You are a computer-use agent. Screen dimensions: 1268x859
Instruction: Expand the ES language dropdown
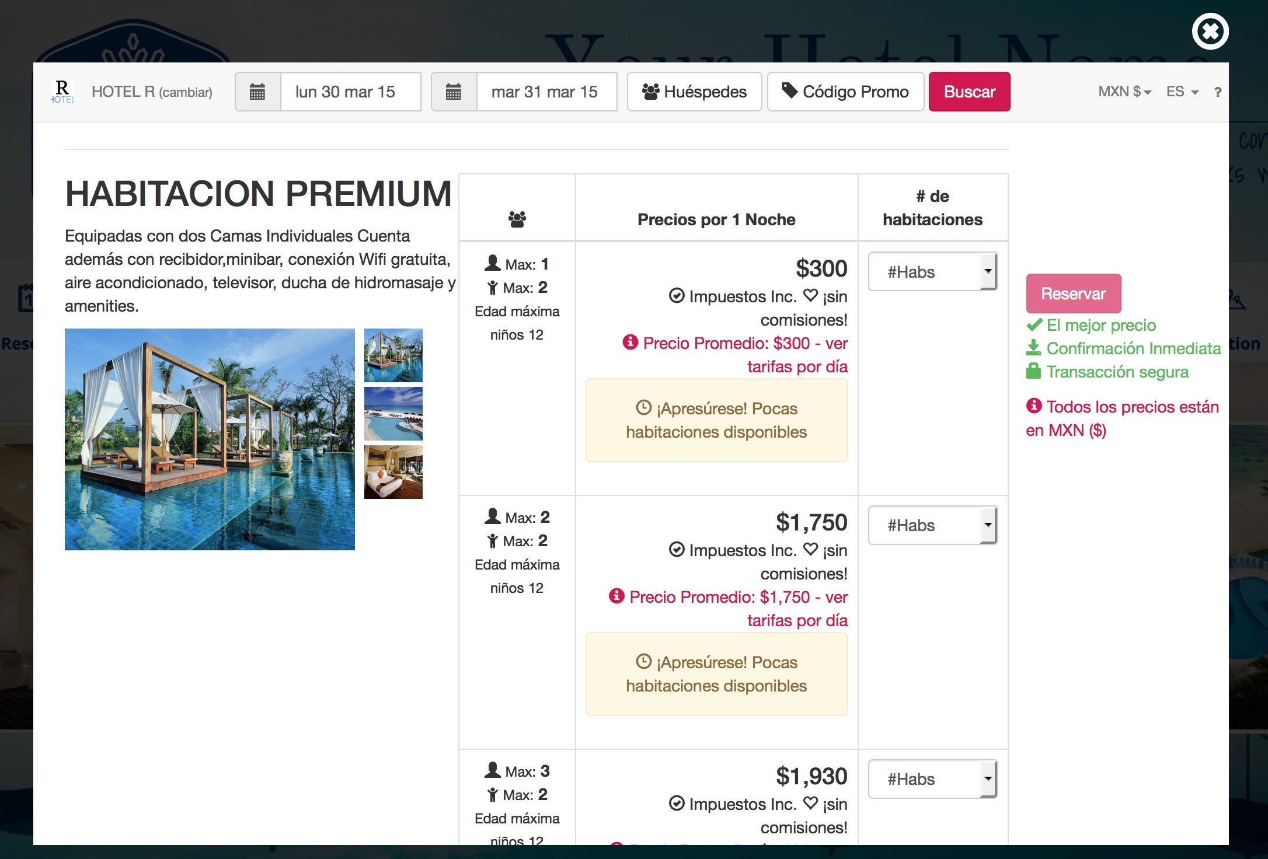1182,92
